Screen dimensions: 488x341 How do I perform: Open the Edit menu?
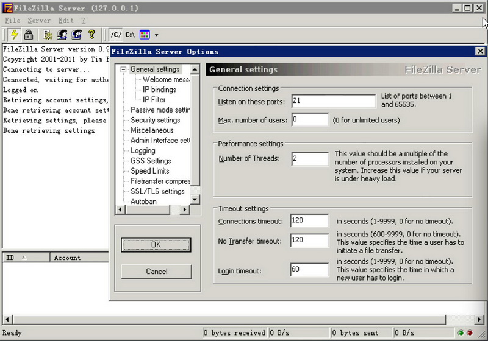coord(65,21)
